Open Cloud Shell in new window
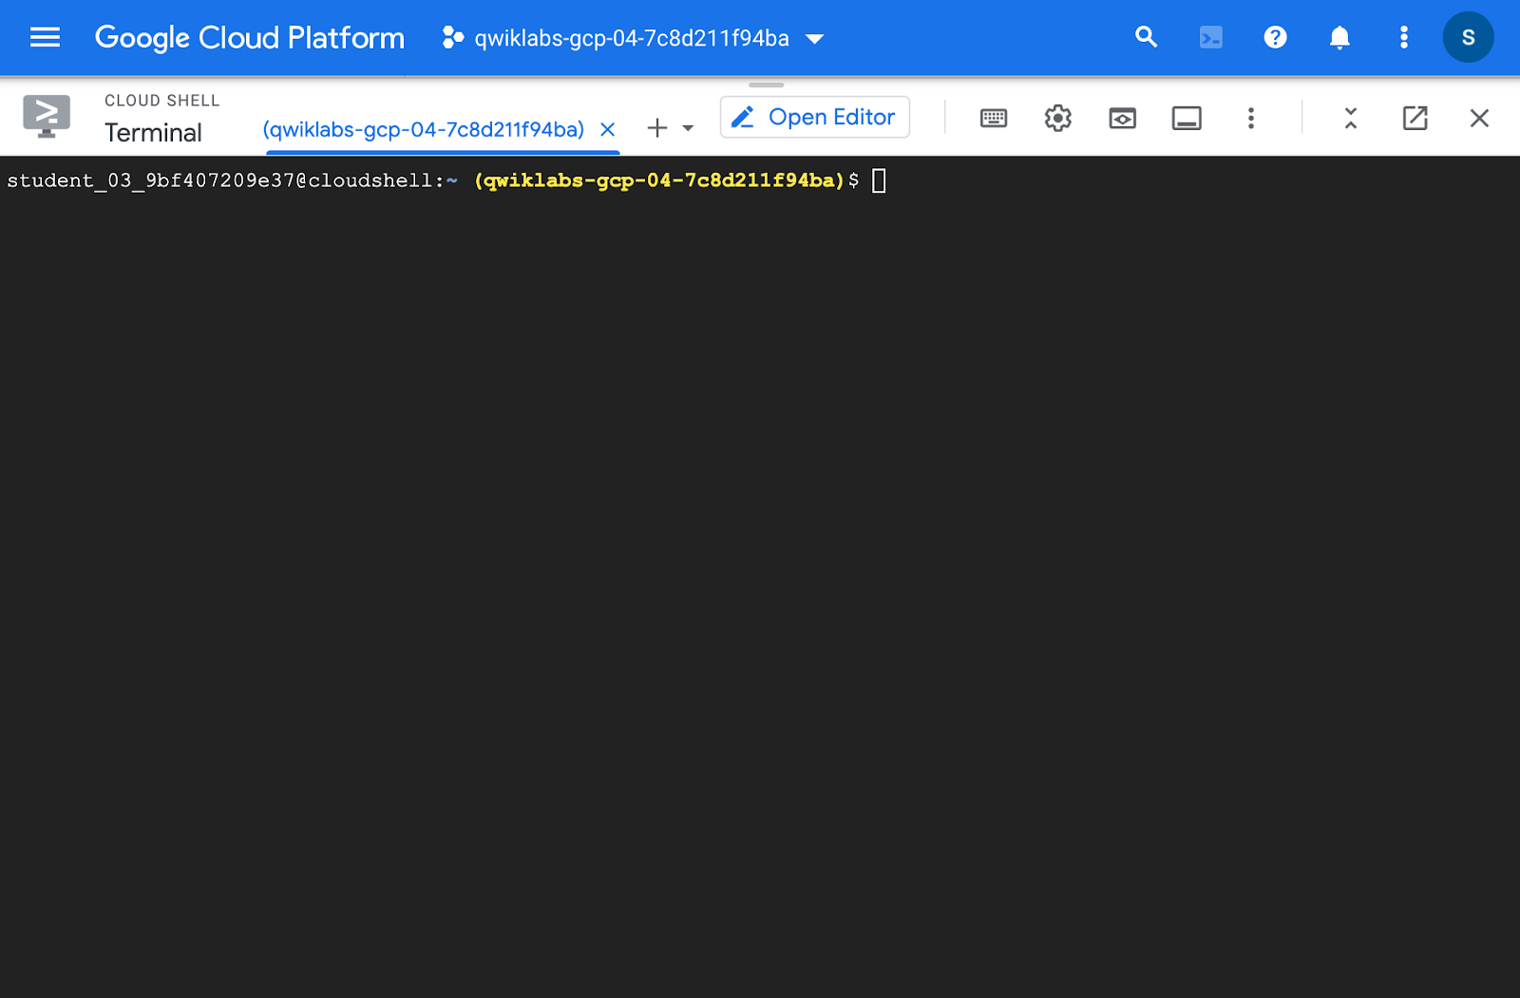This screenshot has width=1520, height=998. click(1415, 118)
